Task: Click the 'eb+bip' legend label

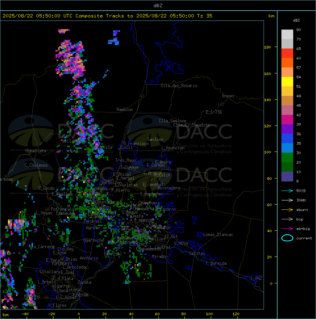Action: coord(303,229)
